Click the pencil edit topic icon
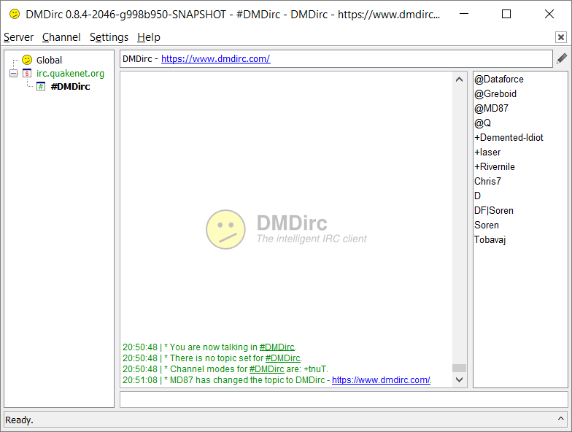 click(561, 58)
